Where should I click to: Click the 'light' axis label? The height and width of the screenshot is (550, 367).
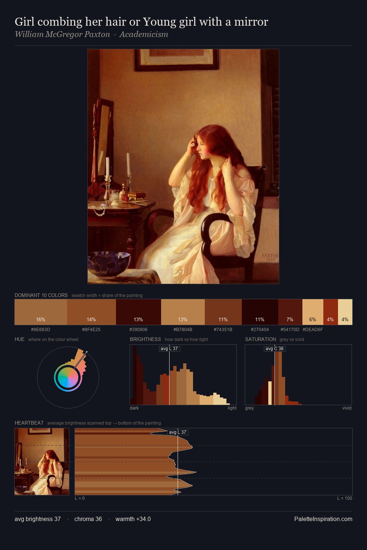tap(232, 408)
